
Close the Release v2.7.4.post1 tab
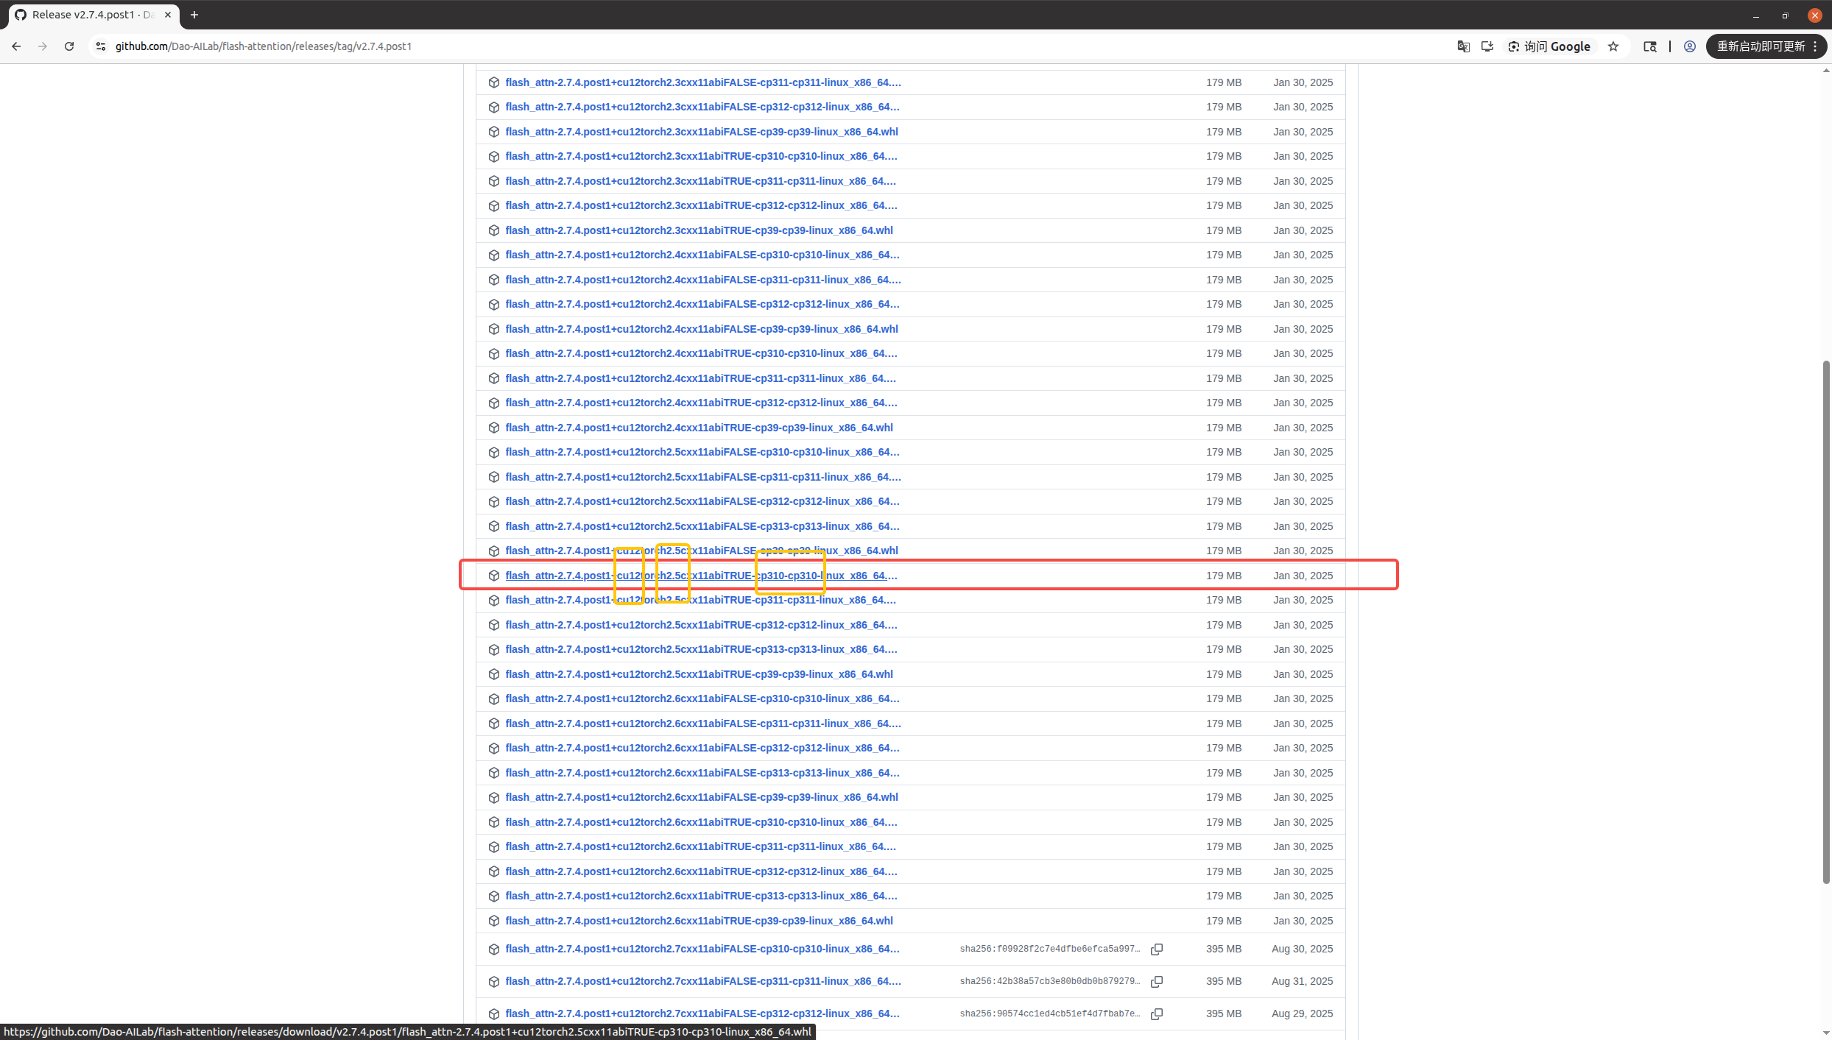pos(168,15)
